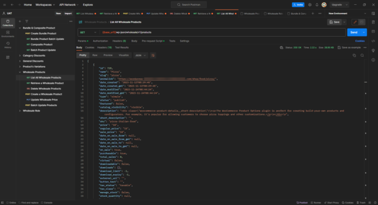
Task: Expand the Wholesale Role collection
Action: [20, 111]
